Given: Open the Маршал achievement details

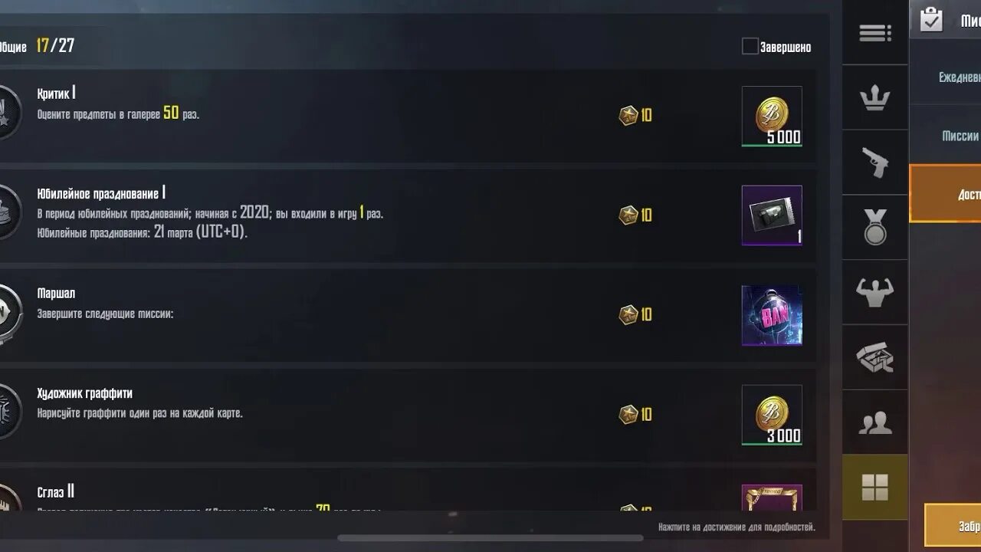Looking at the screenshot, I should tap(406, 315).
